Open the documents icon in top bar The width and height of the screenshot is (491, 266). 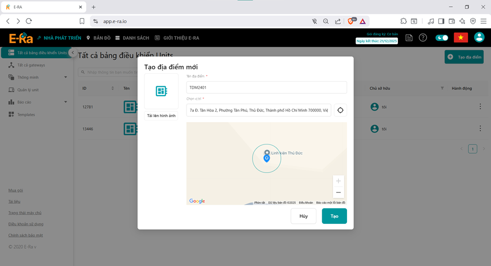pyautogui.click(x=409, y=38)
